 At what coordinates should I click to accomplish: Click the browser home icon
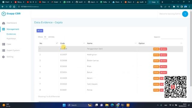[x=14, y=7]
